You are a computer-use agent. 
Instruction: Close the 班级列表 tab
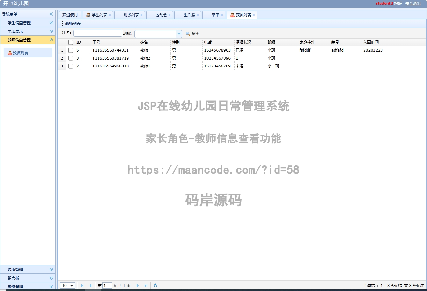point(141,15)
